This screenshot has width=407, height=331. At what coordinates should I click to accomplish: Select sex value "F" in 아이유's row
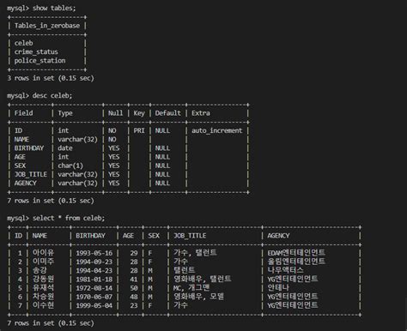tap(150, 253)
